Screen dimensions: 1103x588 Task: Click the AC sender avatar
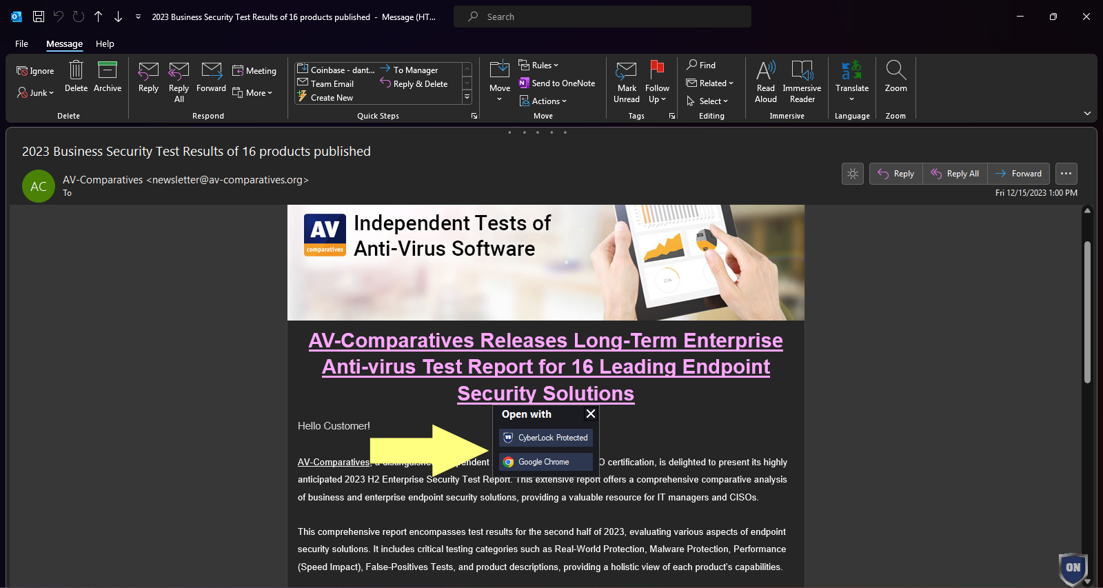[x=39, y=186]
